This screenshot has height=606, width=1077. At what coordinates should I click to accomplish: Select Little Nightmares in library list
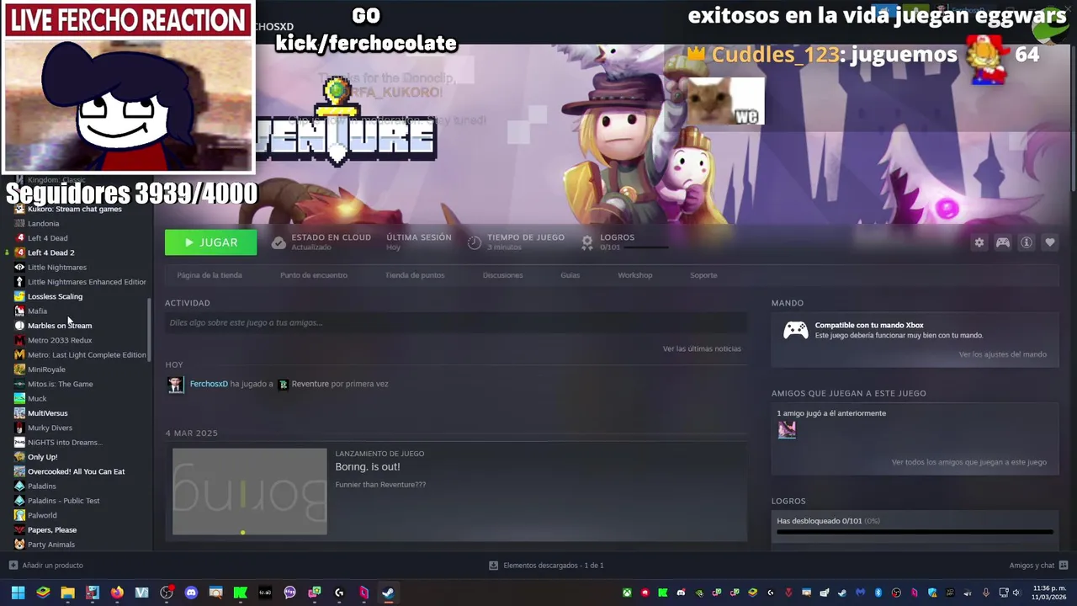56,268
